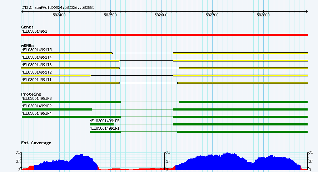
Task: Click the MELO3C014991T1 transcript label
Action: click(36, 80)
